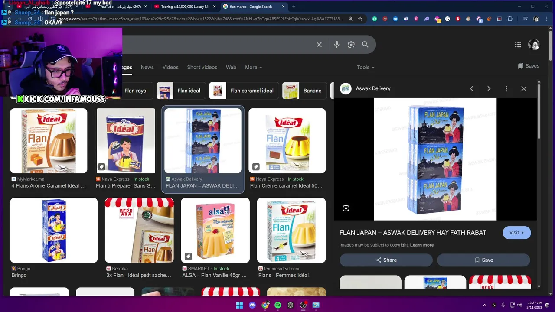
Task: Open the zoom magnifier in address bar
Action: [x=351, y=19]
